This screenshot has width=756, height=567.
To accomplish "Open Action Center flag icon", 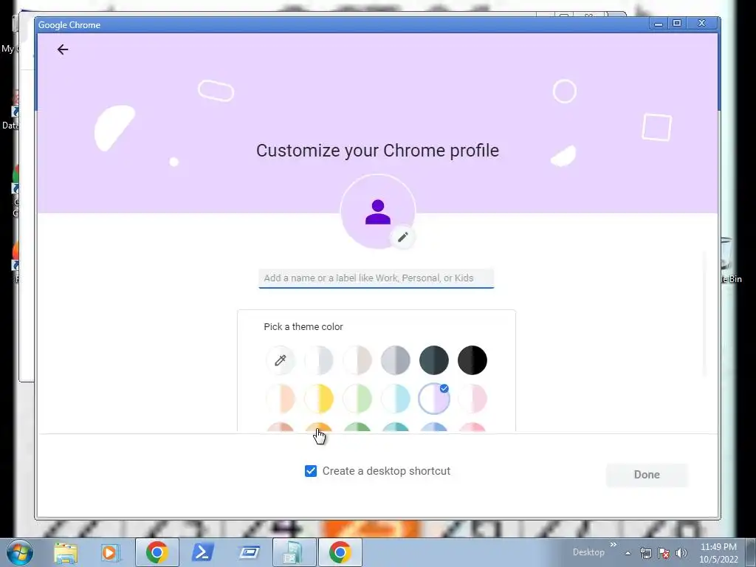I will point(664,553).
